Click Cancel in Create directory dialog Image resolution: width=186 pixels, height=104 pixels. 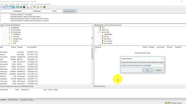pos(158,70)
